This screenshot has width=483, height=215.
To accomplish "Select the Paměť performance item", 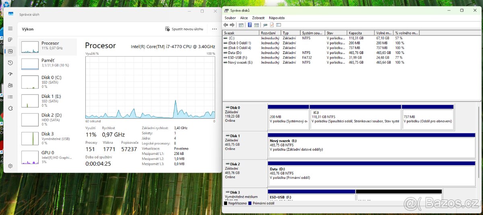I will click(48, 63).
